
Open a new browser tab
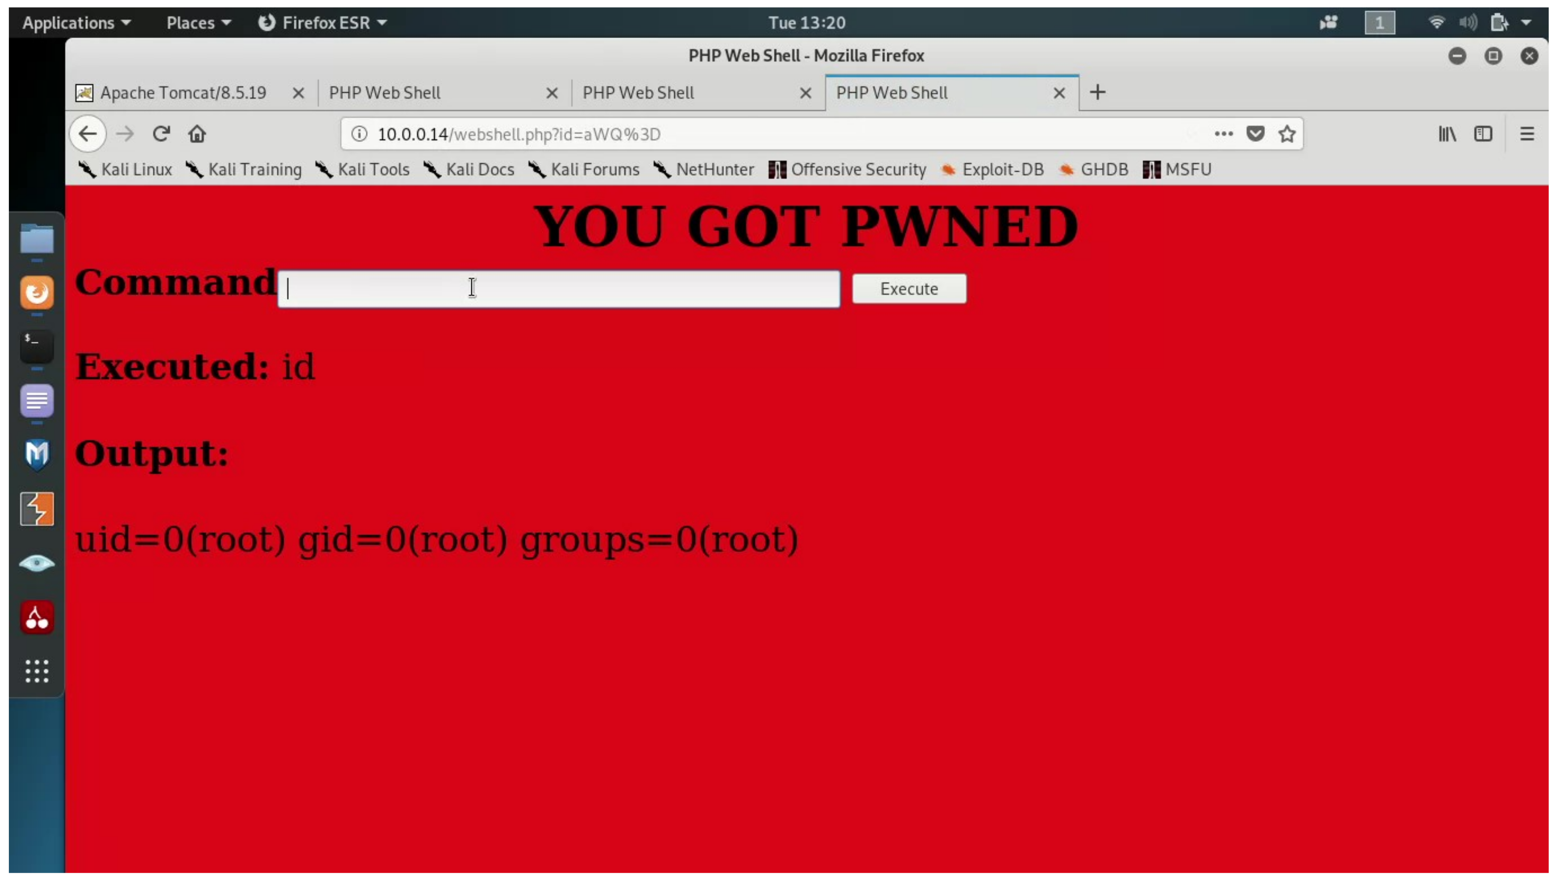click(1097, 93)
